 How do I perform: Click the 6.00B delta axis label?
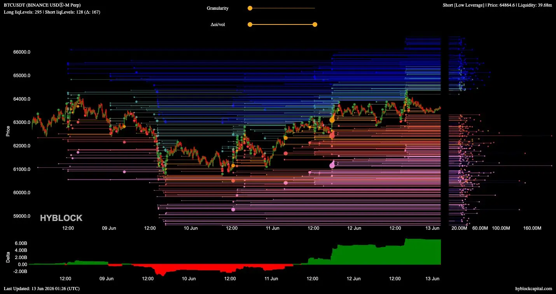[21, 244]
